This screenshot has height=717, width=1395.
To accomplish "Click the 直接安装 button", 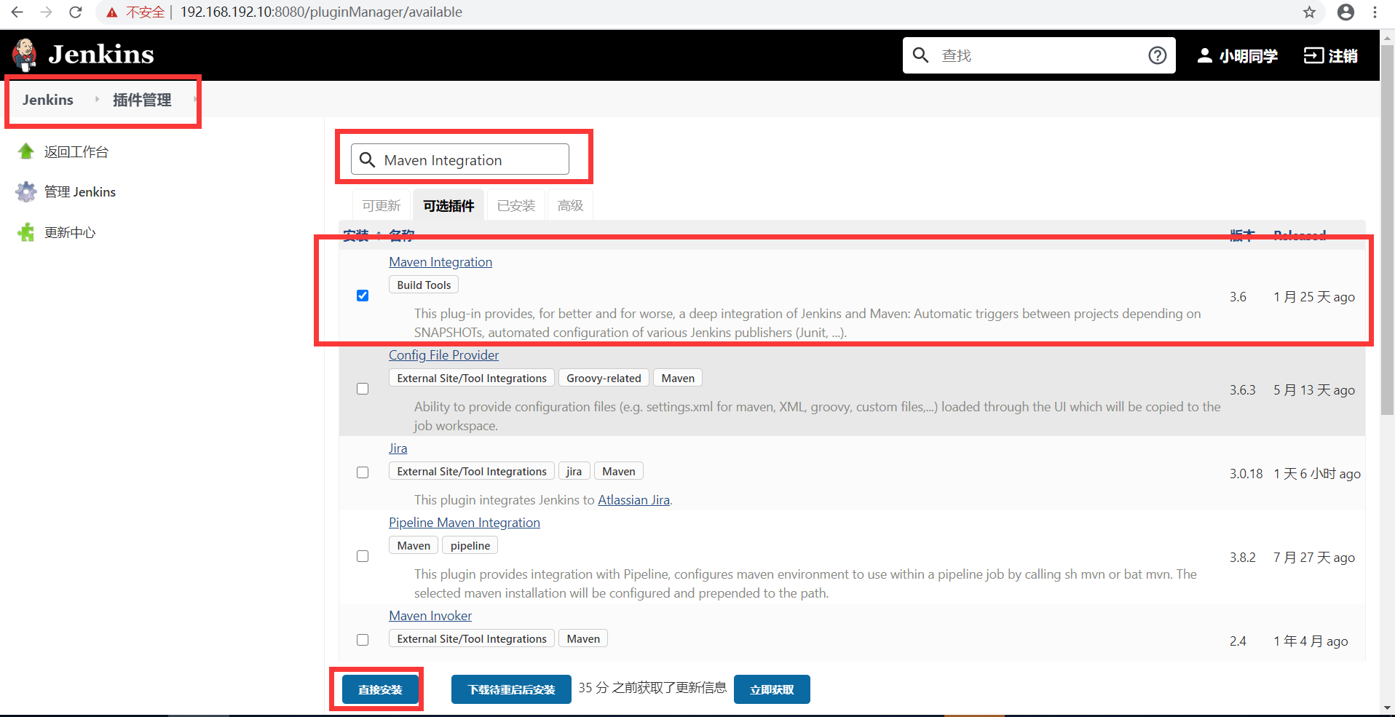I will coord(380,689).
